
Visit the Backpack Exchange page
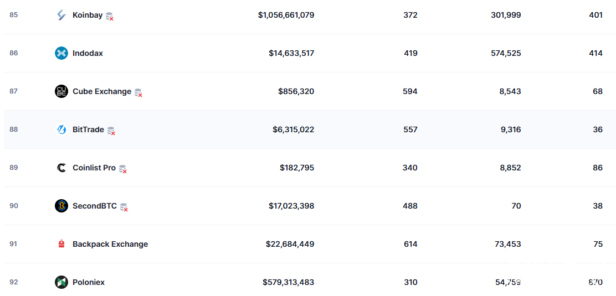[110, 244]
